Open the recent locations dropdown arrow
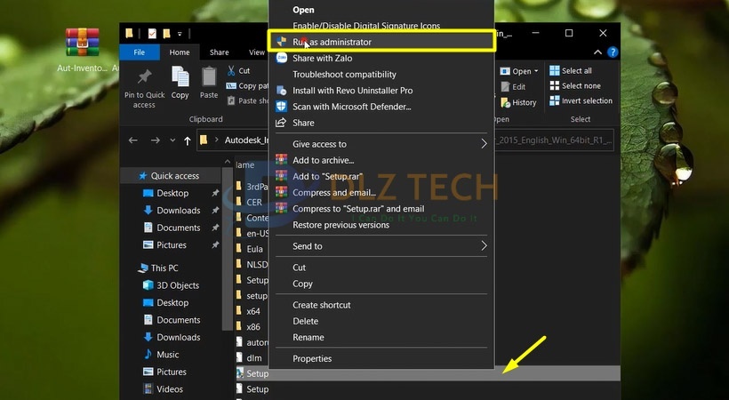The image size is (729, 400). pyautogui.click(x=172, y=140)
